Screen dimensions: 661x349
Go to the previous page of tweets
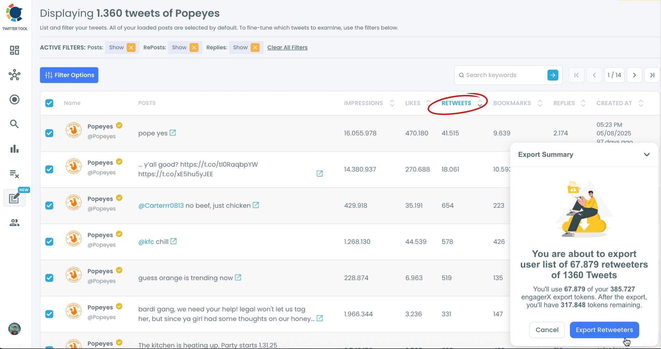(x=594, y=75)
